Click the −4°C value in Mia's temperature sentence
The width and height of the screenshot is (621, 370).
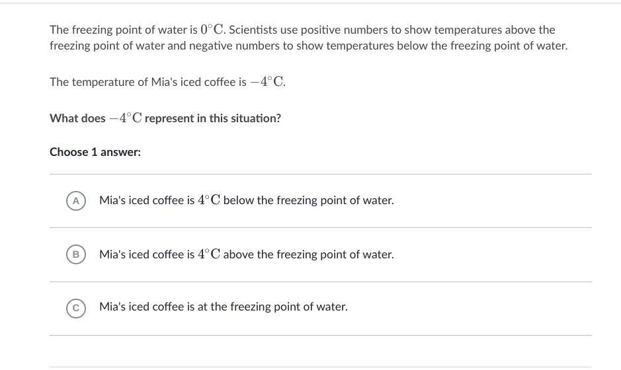pyautogui.click(x=267, y=82)
